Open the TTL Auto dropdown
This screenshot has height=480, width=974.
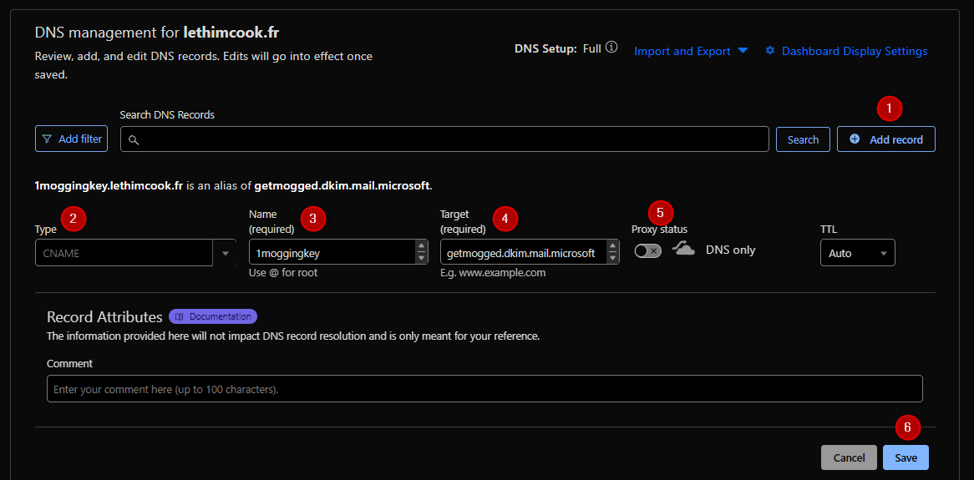click(x=857, y=253)
